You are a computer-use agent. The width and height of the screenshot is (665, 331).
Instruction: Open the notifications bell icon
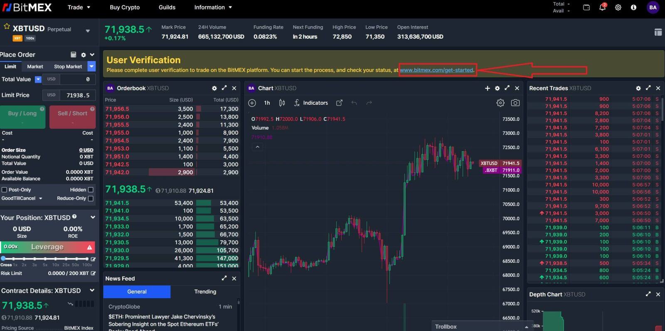coord(602,7)
